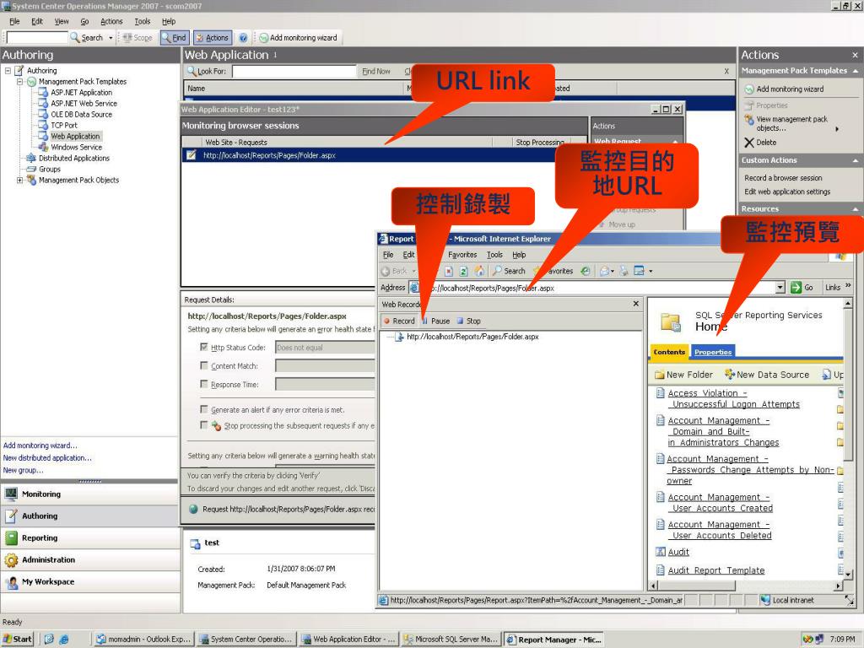Image resolution: width=864 pixels, height=648 pixels.
Task: Click the IE Home icon
Action: pyautogui.click(x=479, y=271)
